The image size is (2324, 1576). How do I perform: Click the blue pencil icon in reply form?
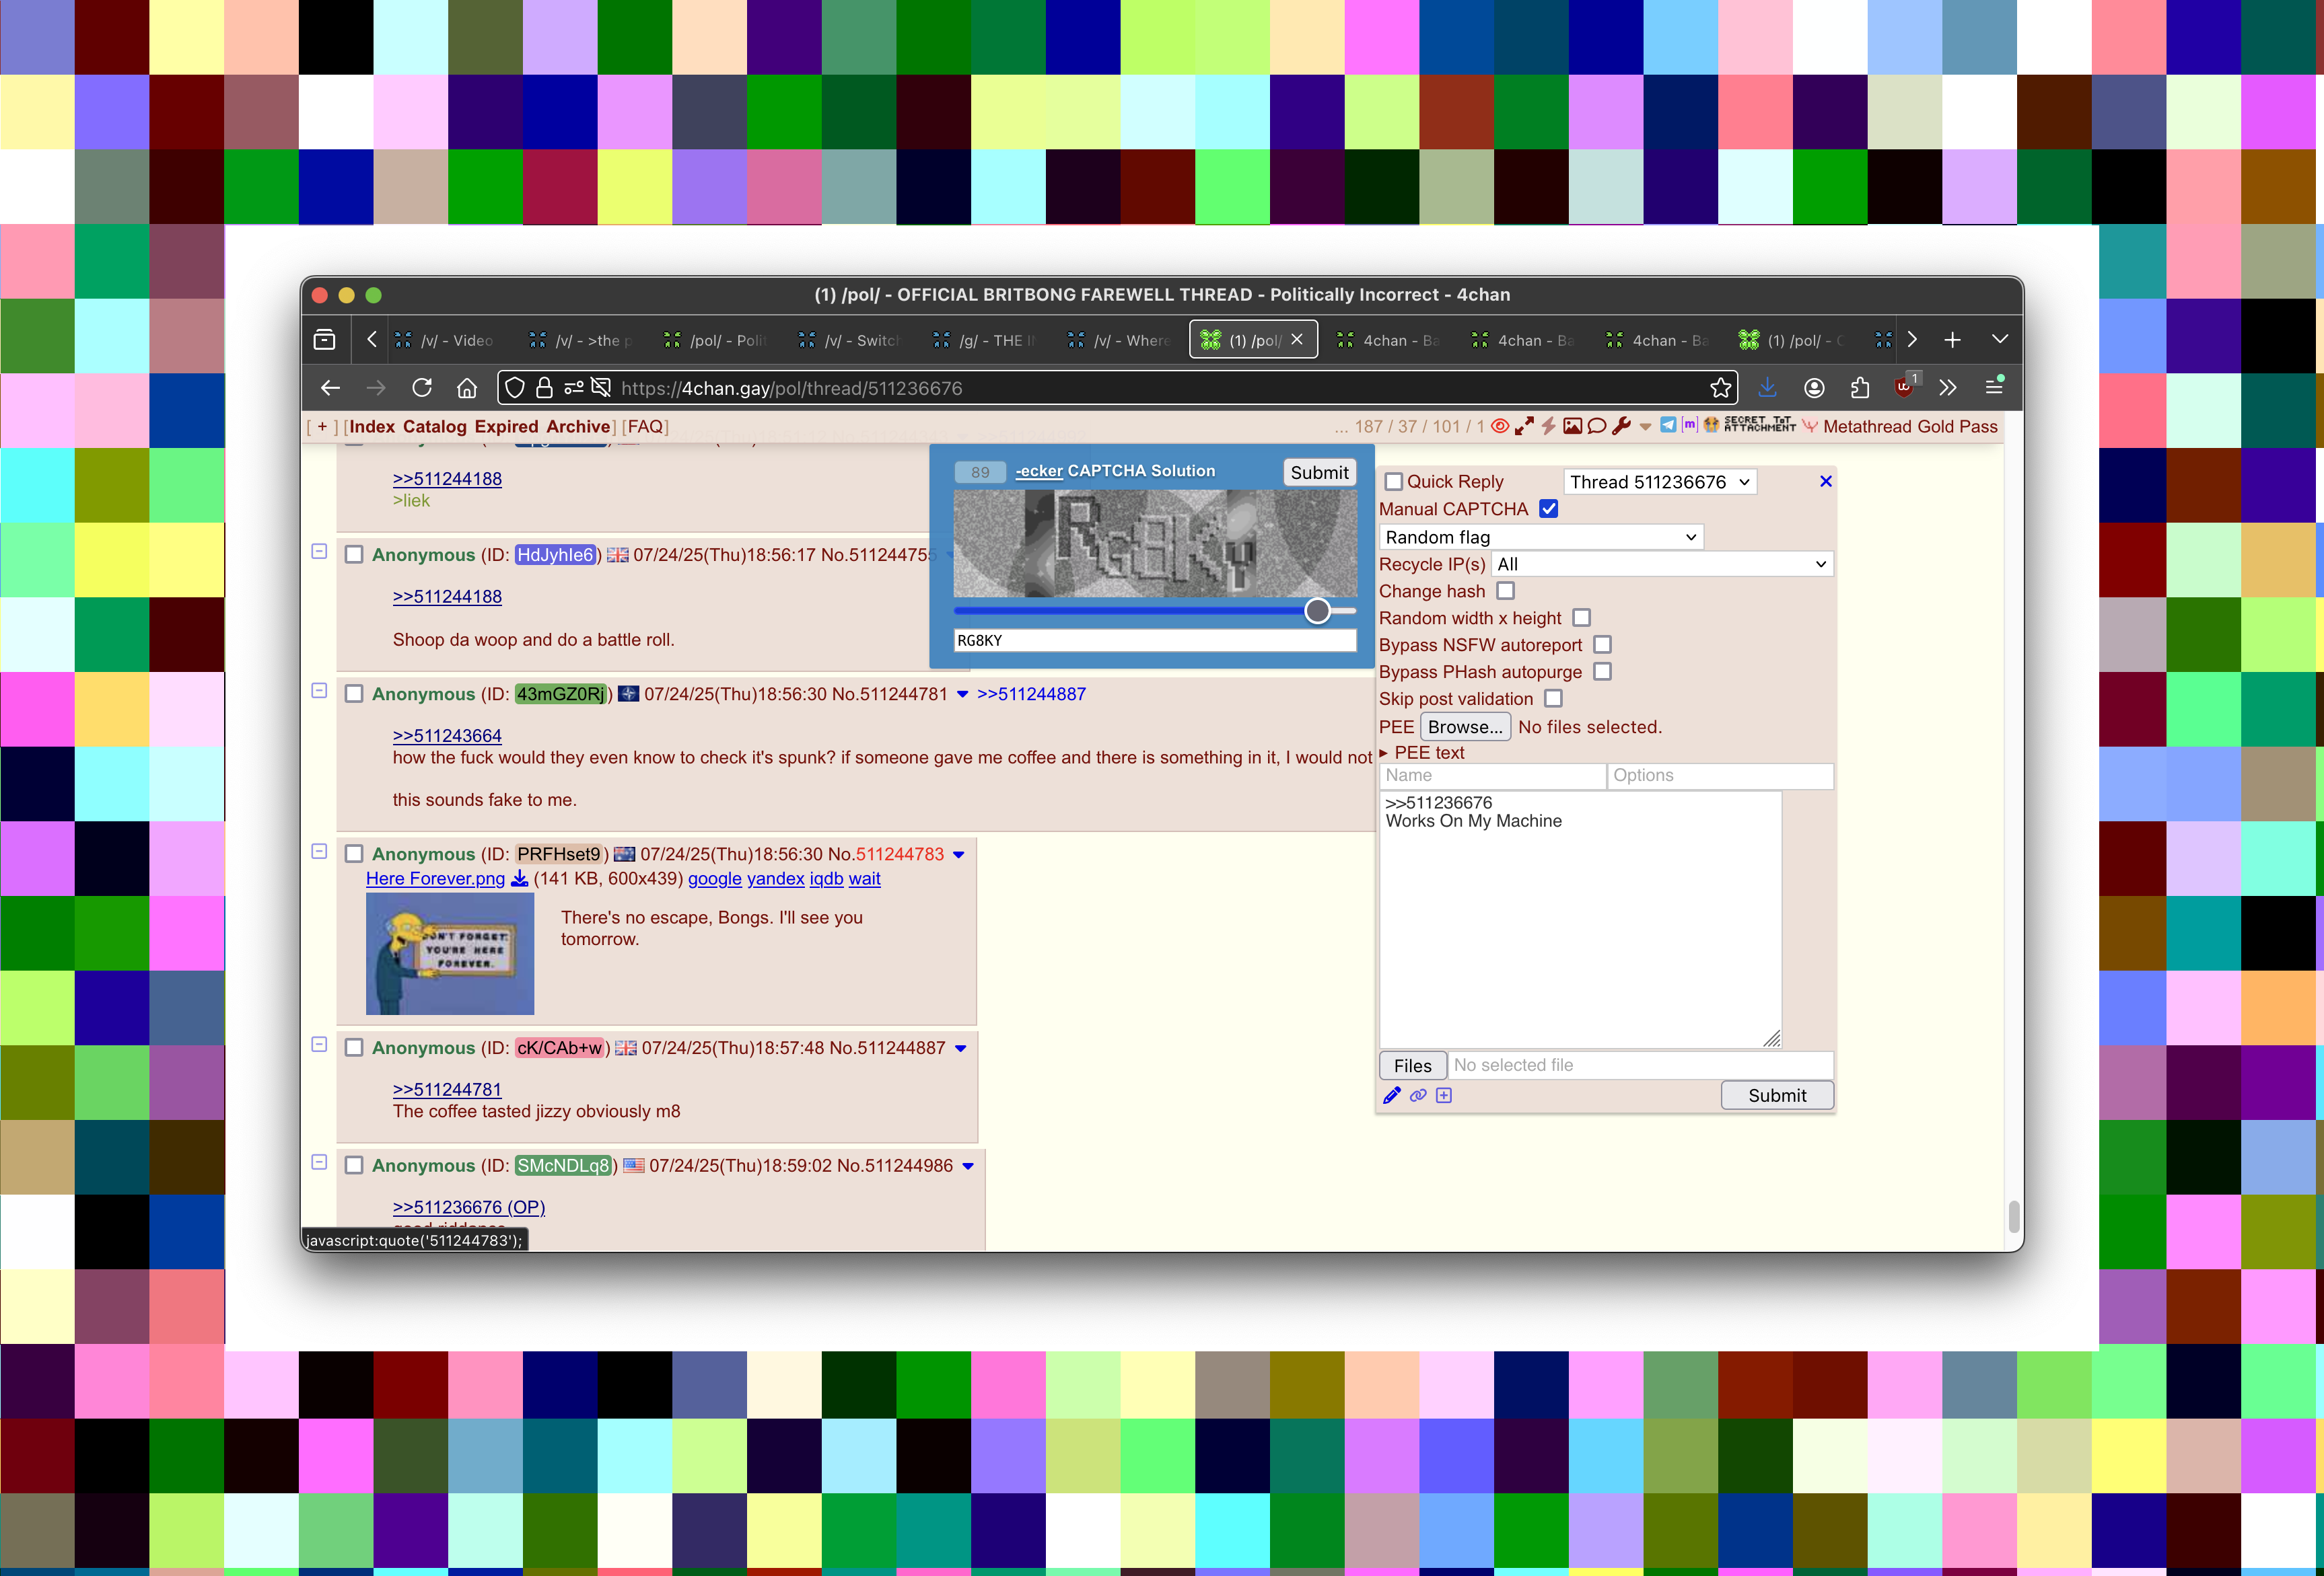pyautogui.click(x=1391, y=1095)
